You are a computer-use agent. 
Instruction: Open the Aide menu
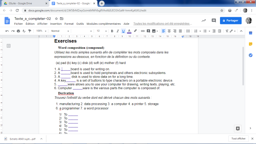(126, 24)
